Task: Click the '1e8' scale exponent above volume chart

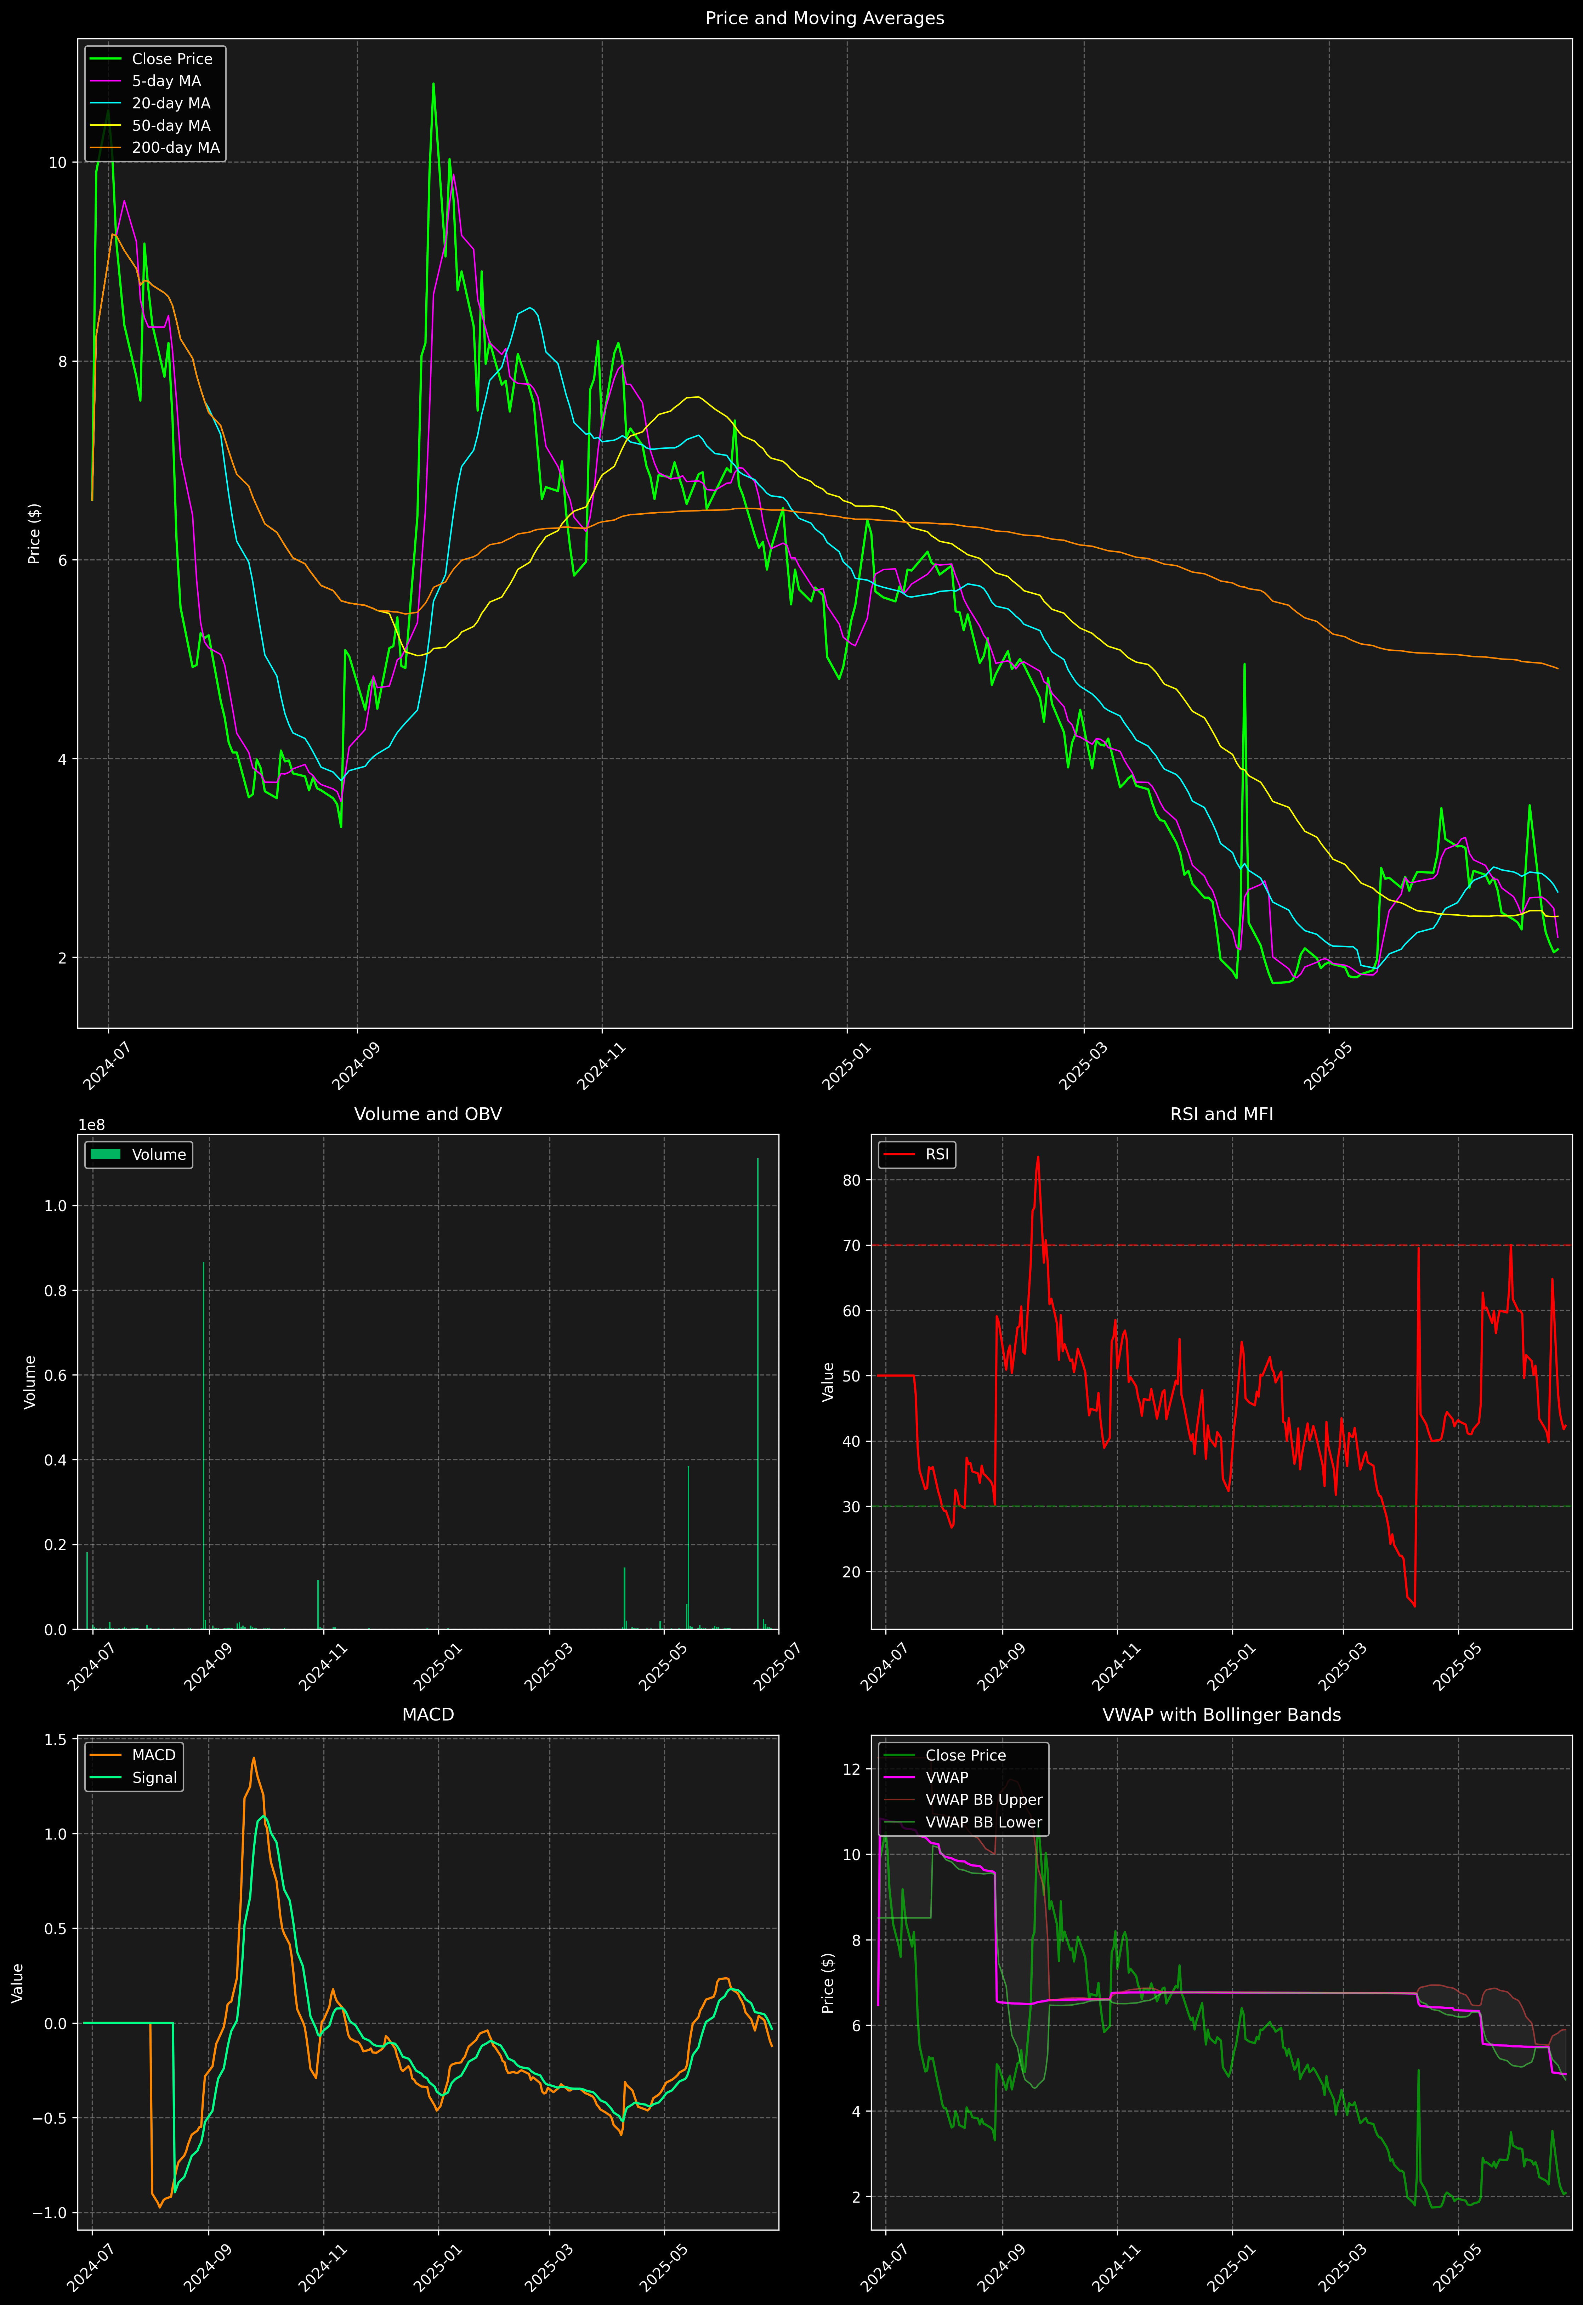Action: pyautogui.click(x=91, y=1125)
